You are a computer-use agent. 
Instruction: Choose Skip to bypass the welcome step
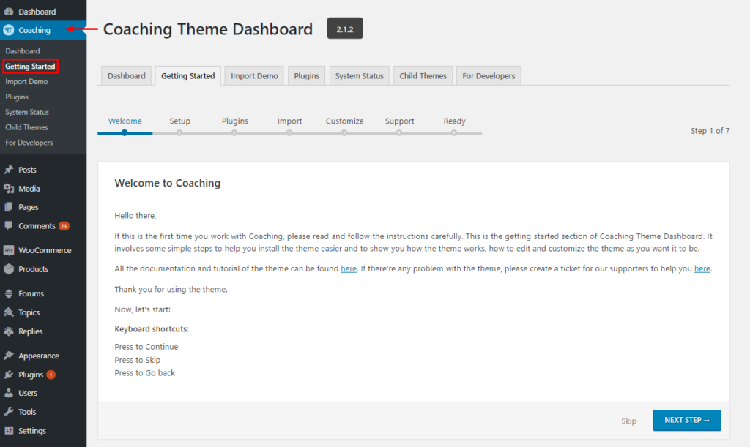tap(628, 421)
